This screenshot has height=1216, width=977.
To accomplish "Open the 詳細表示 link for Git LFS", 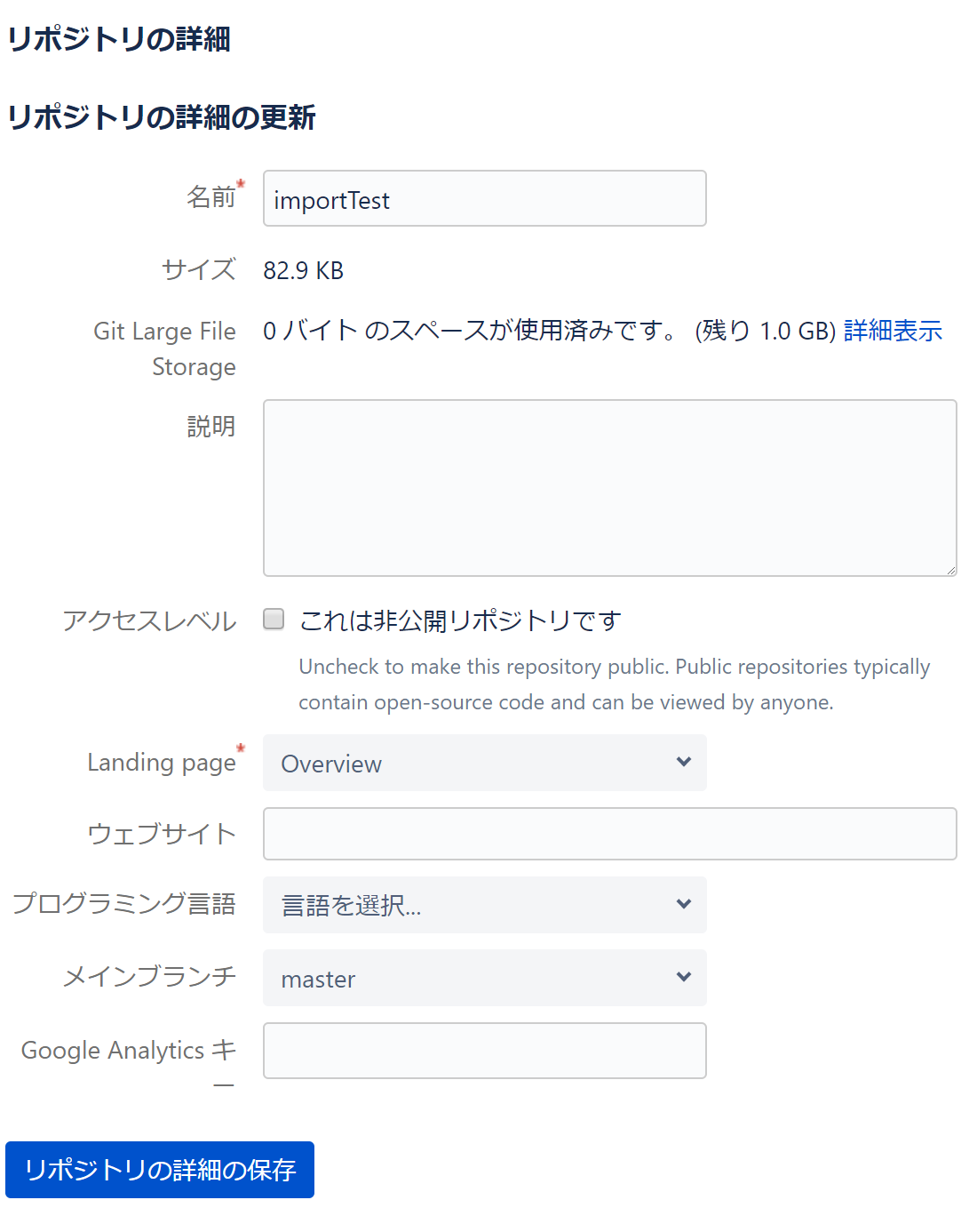I will pos(893,331).
